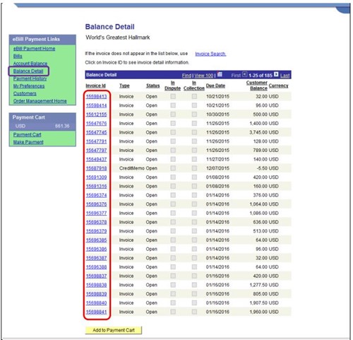Sort by Customer Balance column header

click(x=257, y=86)
